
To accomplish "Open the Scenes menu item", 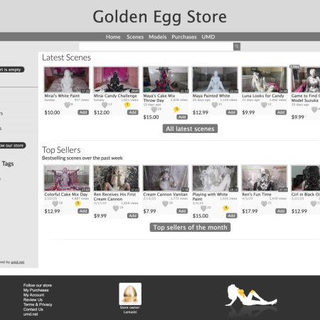I will click(x=135, y=37).
